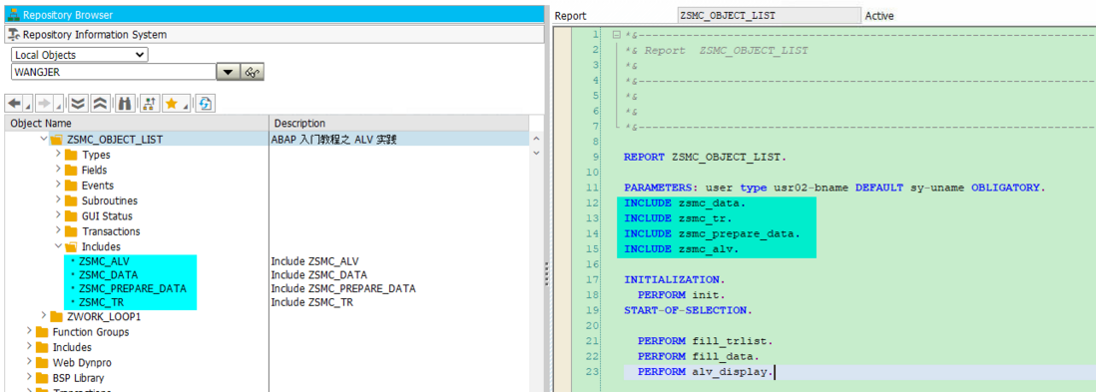Click the PARAMETERS statement on line 11
The height and width of the screenshot is (392, 1096).
tap(835, 188)
